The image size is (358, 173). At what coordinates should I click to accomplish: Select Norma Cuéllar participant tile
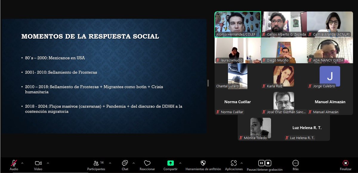click(x=238, y=102)
